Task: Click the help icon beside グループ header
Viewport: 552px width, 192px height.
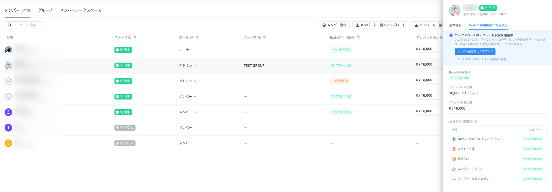Action: (259, 38)
